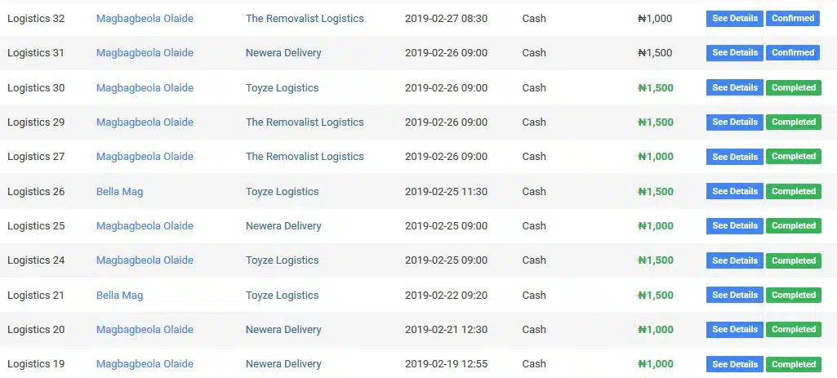The image size is (837, 378).
Task: Click Completed badge for Logistics 29
Action: click(x=794, y=122)
